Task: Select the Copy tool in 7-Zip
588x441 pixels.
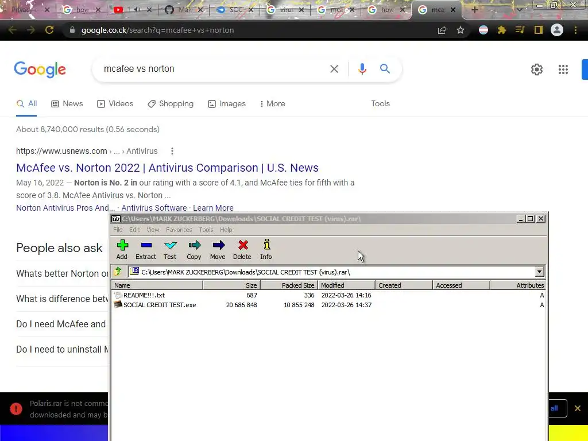Action: click(x=194, y=250)
